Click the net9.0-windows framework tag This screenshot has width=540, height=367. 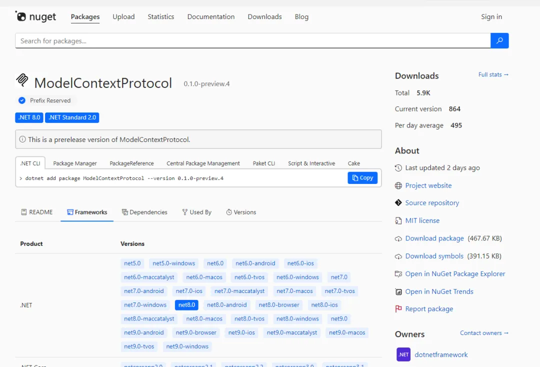[x=187, y=346]
